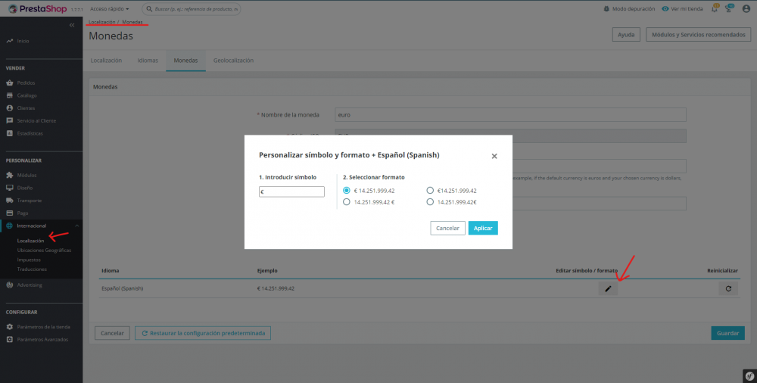Viewport: 757px width, 383px height.
Task: Open Acceso rápido dropdown
Action: click(110, 8)
